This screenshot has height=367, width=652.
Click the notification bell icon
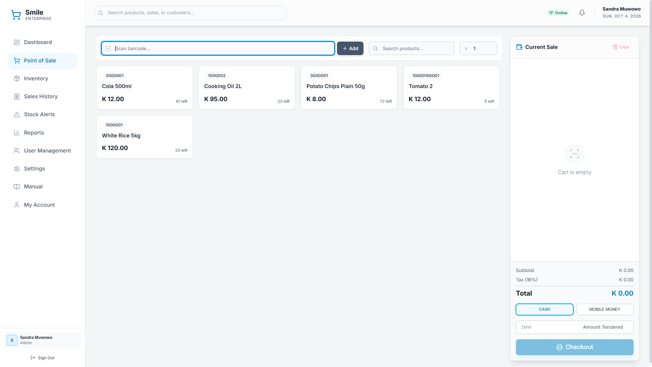pyautogui.click(x=582, y=13)
